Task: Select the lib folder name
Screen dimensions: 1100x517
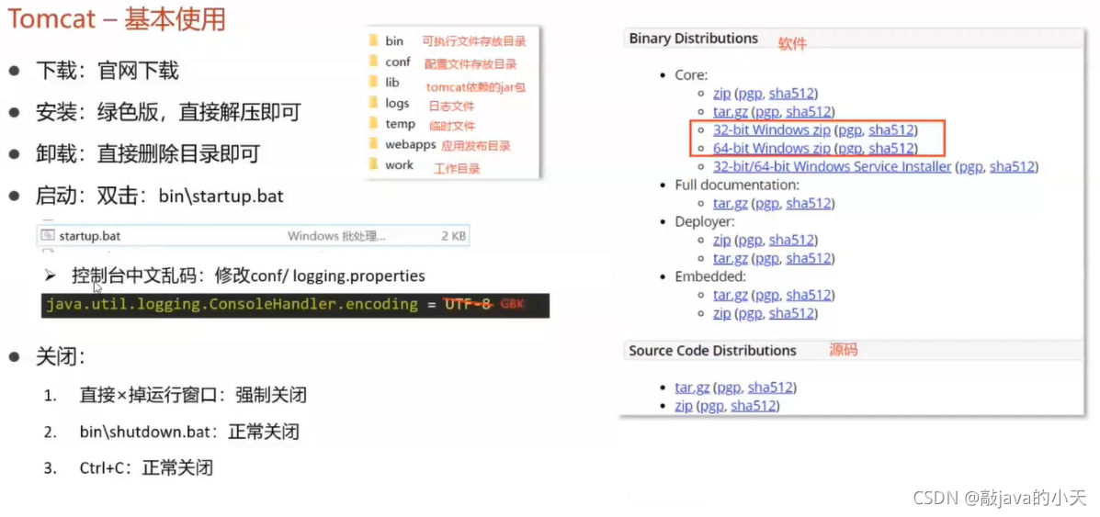Action: pos(392,82)
